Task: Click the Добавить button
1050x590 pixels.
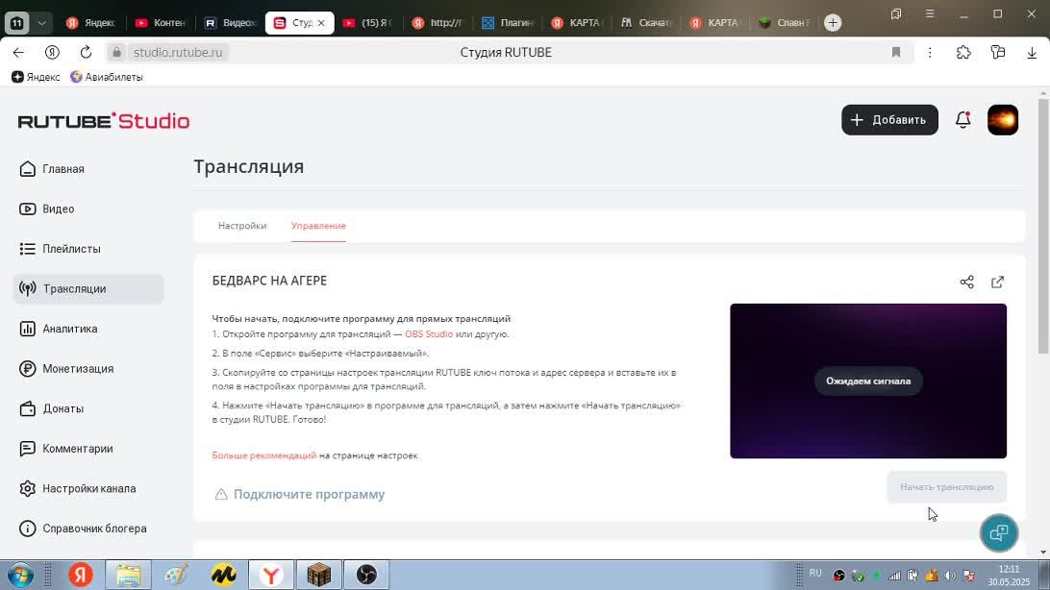Action: click(889, 120)
